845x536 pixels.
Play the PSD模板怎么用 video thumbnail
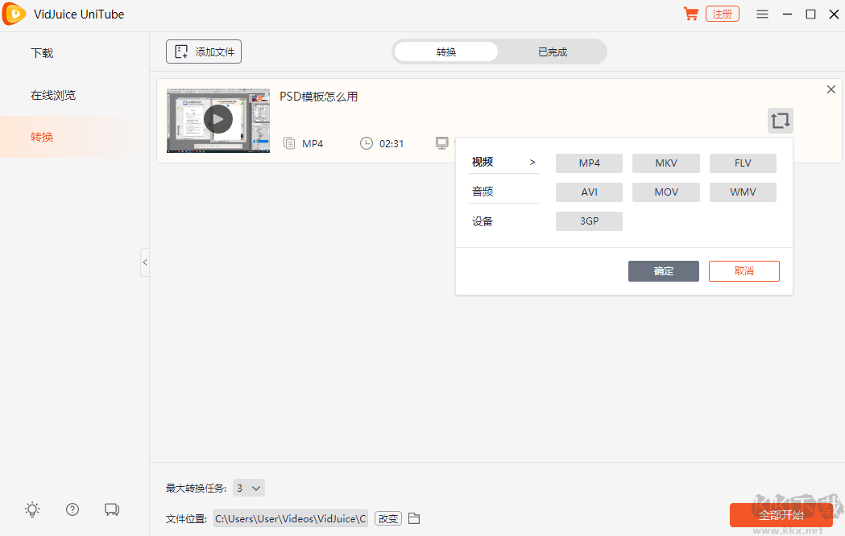(217, 119)
